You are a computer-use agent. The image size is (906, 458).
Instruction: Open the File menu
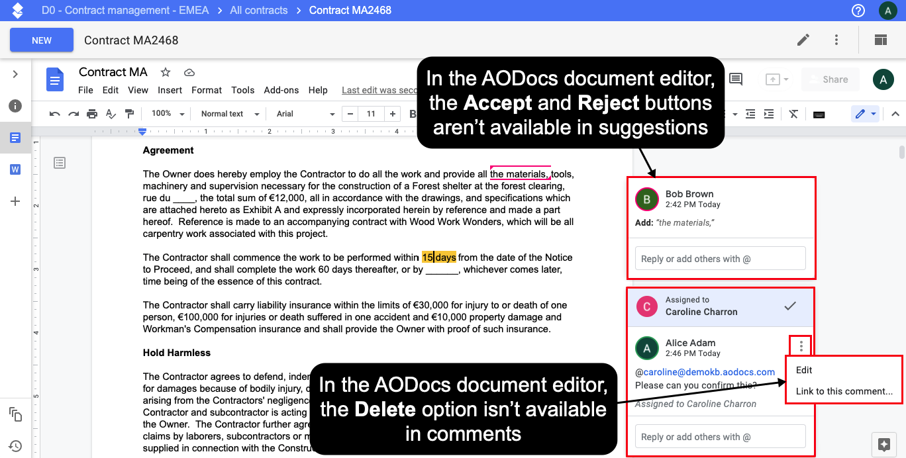[x=85, y=90]
